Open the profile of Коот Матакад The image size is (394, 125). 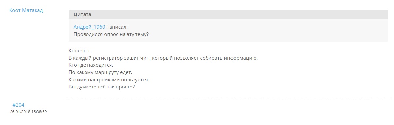pos(26,10)
